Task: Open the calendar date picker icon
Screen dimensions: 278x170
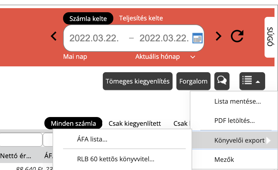Action: 197,38
